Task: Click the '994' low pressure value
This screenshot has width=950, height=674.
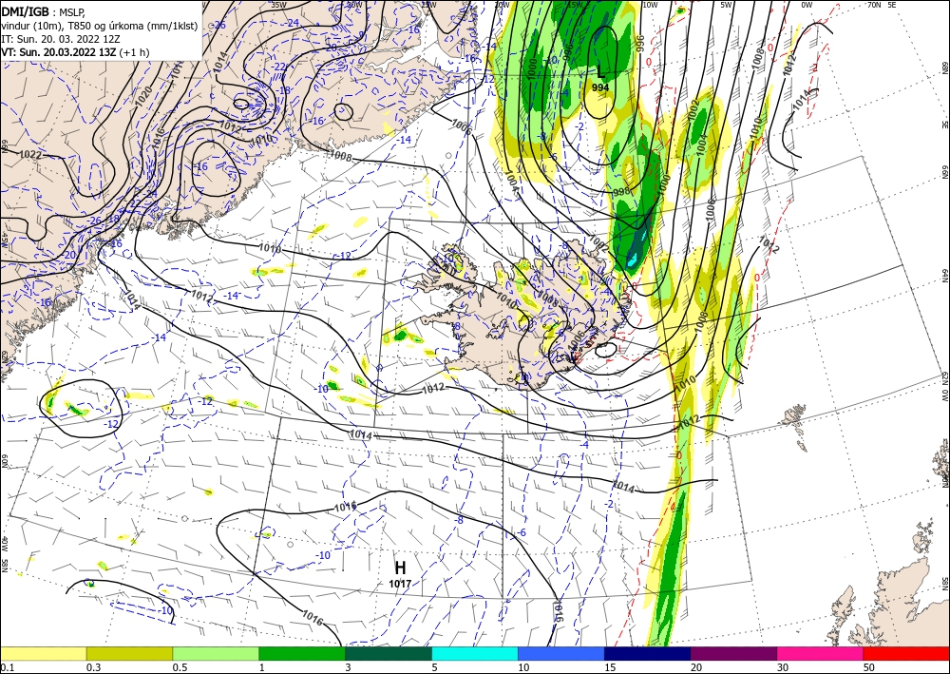Action: 600,87
